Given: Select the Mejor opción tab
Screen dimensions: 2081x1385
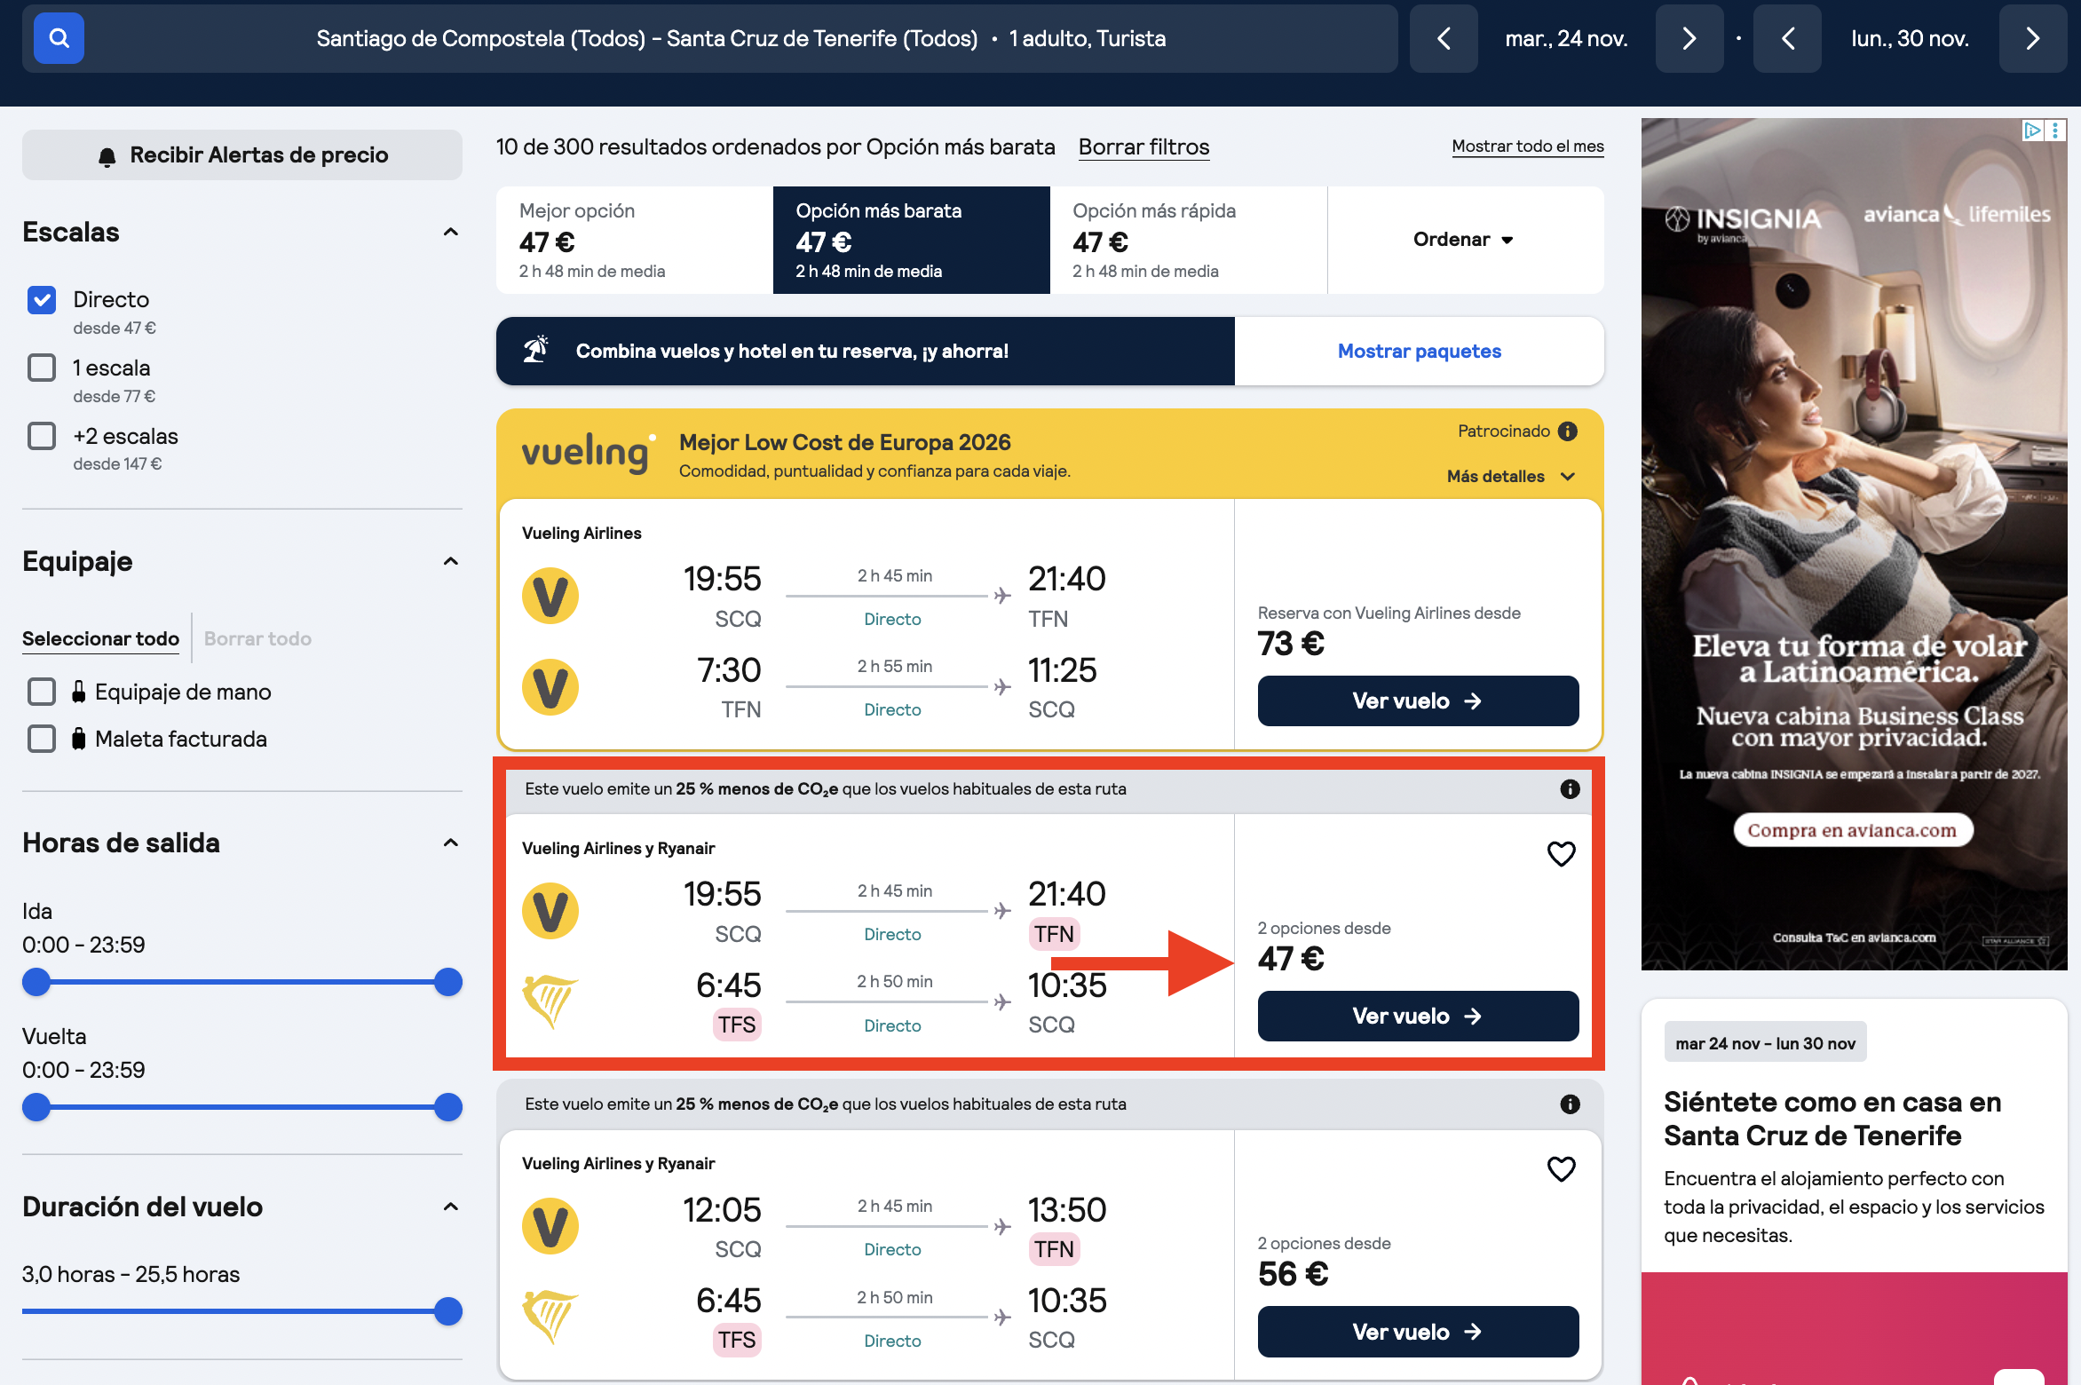Looking at the screenshot, I should click(634, 240).
